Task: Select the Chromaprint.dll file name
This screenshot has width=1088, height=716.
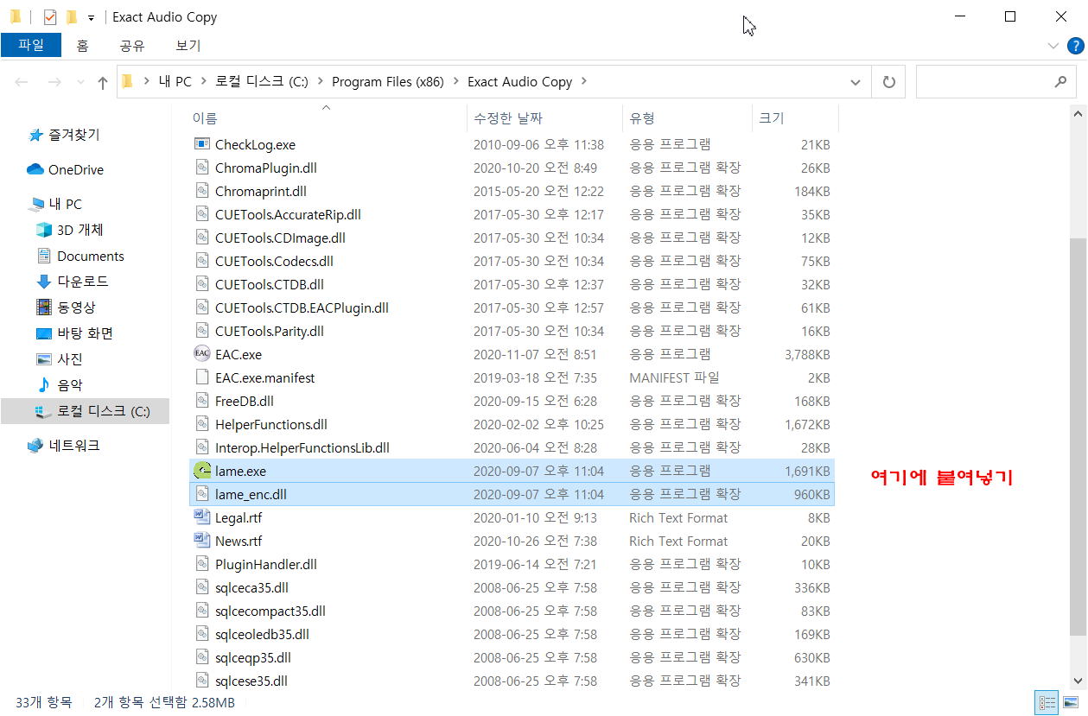Action: [x=261, y=191]
